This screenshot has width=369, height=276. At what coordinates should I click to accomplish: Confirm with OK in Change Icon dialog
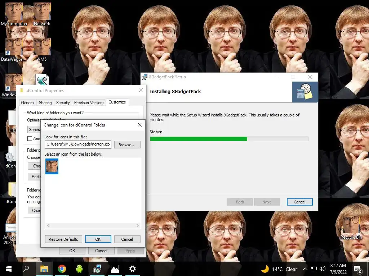point(98,239)
